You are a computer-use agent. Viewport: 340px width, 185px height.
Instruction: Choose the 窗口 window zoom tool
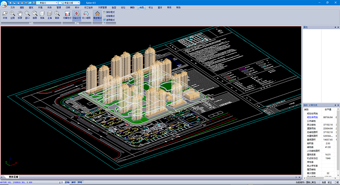click(27, 15)
